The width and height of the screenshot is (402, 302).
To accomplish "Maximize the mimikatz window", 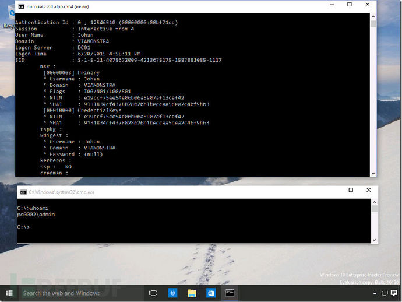I will [350, 4].
